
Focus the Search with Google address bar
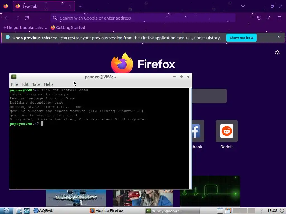tap(143, 18)
